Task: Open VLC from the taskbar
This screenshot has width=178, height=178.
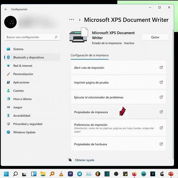Action: [x=61, y=174]
